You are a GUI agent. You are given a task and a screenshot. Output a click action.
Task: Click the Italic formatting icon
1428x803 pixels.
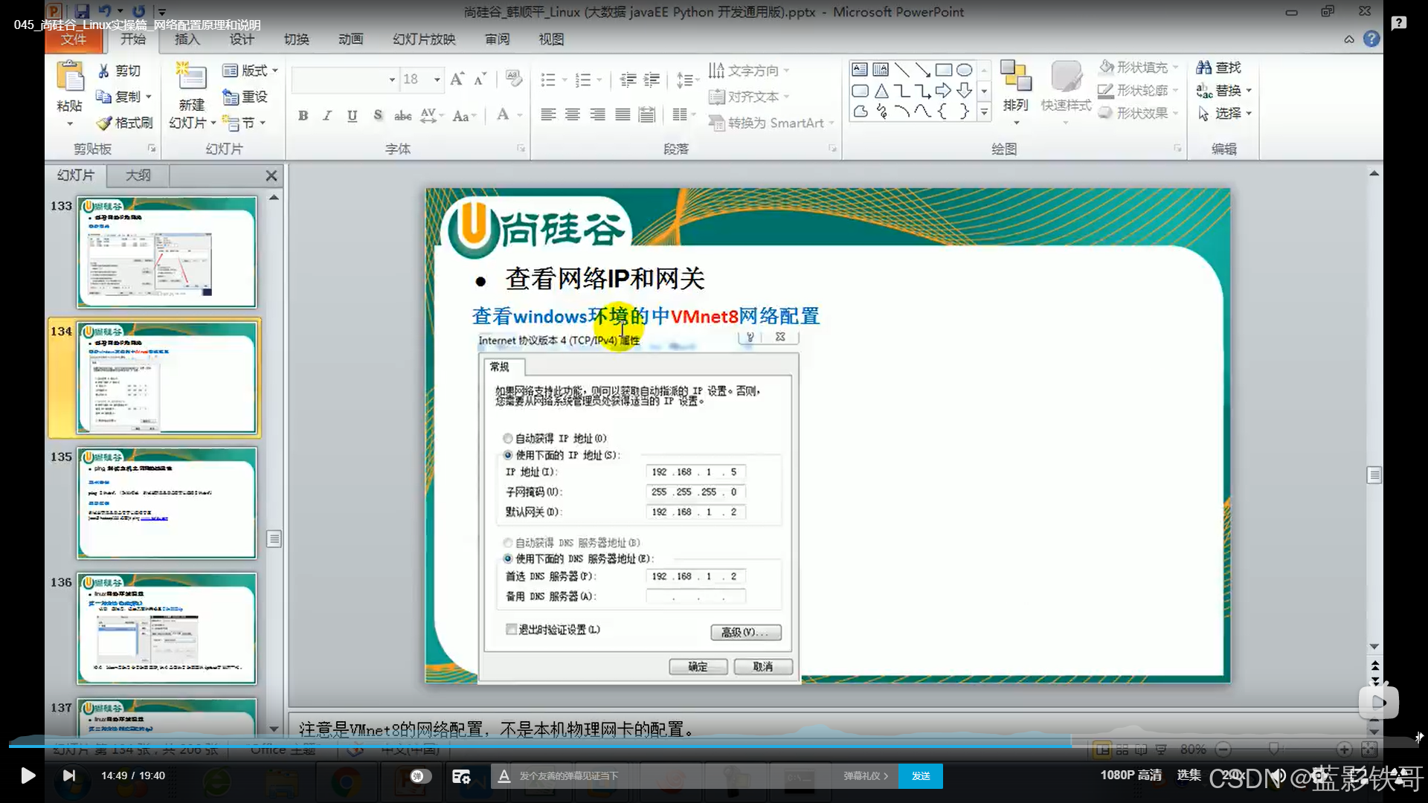point(327,115)
